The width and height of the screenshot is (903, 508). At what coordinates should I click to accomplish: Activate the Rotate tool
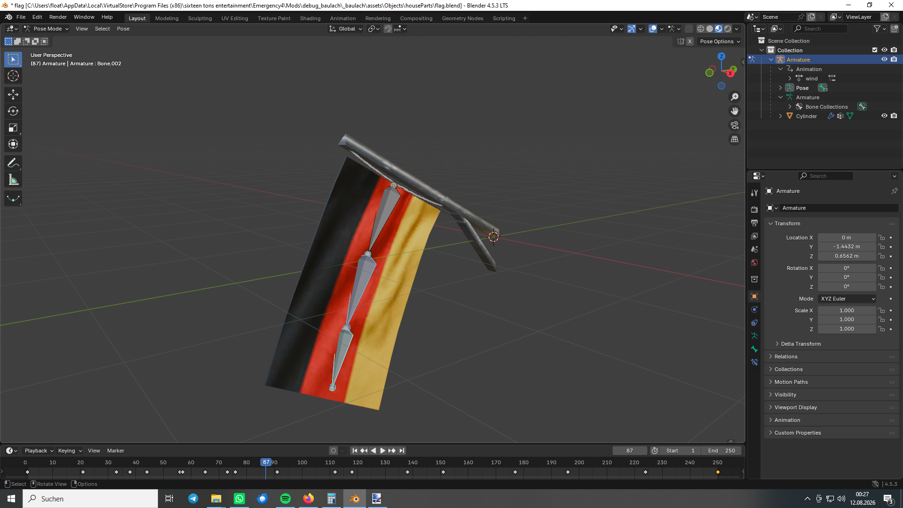tap(13, 111)
